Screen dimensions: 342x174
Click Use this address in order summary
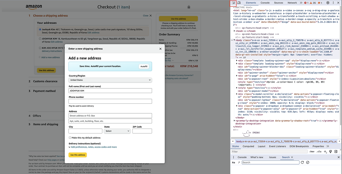tap(178, 19)
